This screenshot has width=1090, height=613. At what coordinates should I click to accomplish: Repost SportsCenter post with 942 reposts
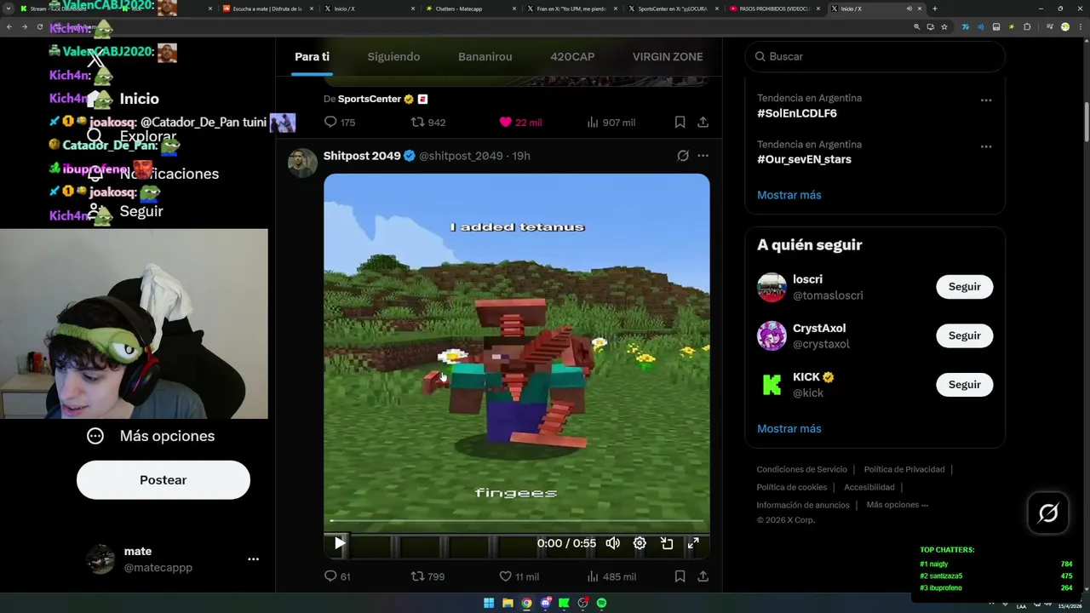click(x=427, y=123)
